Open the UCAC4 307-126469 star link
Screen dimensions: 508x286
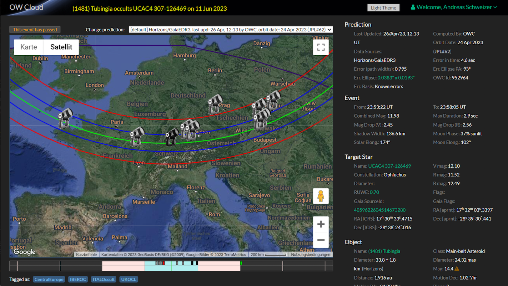pos(389,166)
